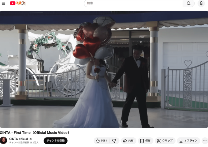Click the search magnifier button
The image size is (208, 147).
pos(188,3)
